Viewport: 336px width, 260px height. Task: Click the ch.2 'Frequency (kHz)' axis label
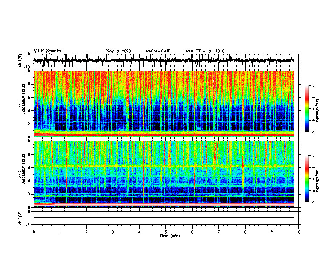point(24,169)
